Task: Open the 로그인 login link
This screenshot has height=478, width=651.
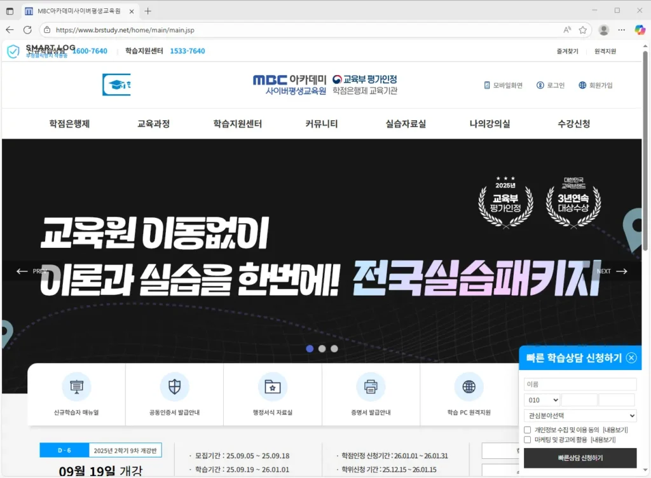Action: tap(551, 85)
